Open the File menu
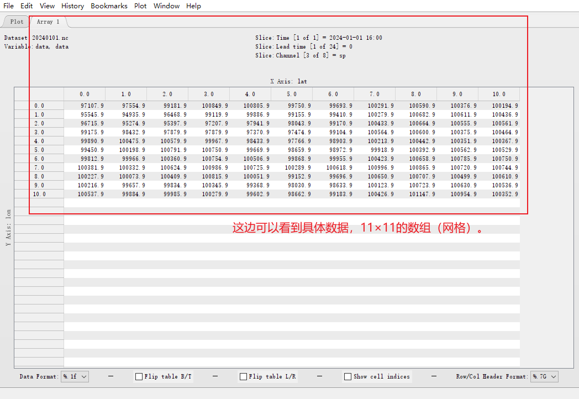The height and width of the screenshot is (399, 579). point(8,6)
